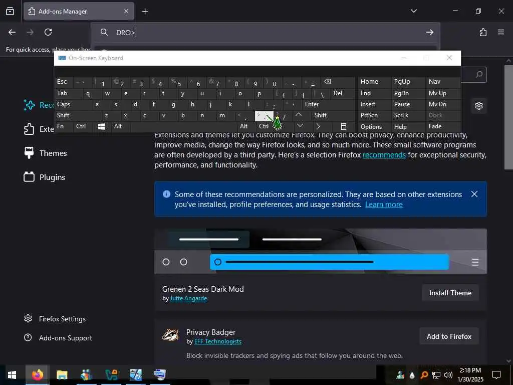Click the taskbar clock showing 2:18 PM
Image resolution: width=513 pixels, height=385 pixels.
(x=470, y=374)
